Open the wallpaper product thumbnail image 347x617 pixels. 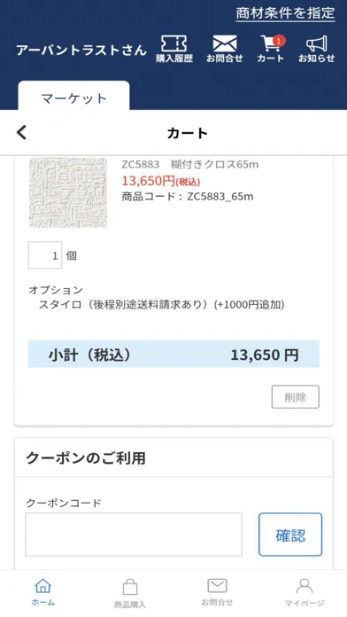[68, 192]
